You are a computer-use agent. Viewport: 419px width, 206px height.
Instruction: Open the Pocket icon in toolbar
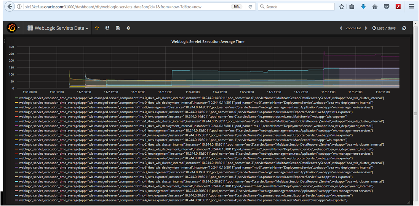point(386,7)
